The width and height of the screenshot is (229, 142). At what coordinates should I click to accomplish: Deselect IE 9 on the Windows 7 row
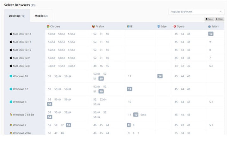tap(129, 125)
